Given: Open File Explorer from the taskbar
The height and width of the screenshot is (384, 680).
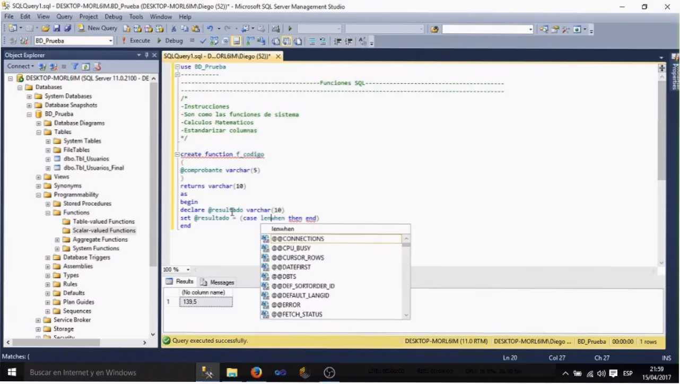Looking at the screenshot, I should [x=232, y=372].
